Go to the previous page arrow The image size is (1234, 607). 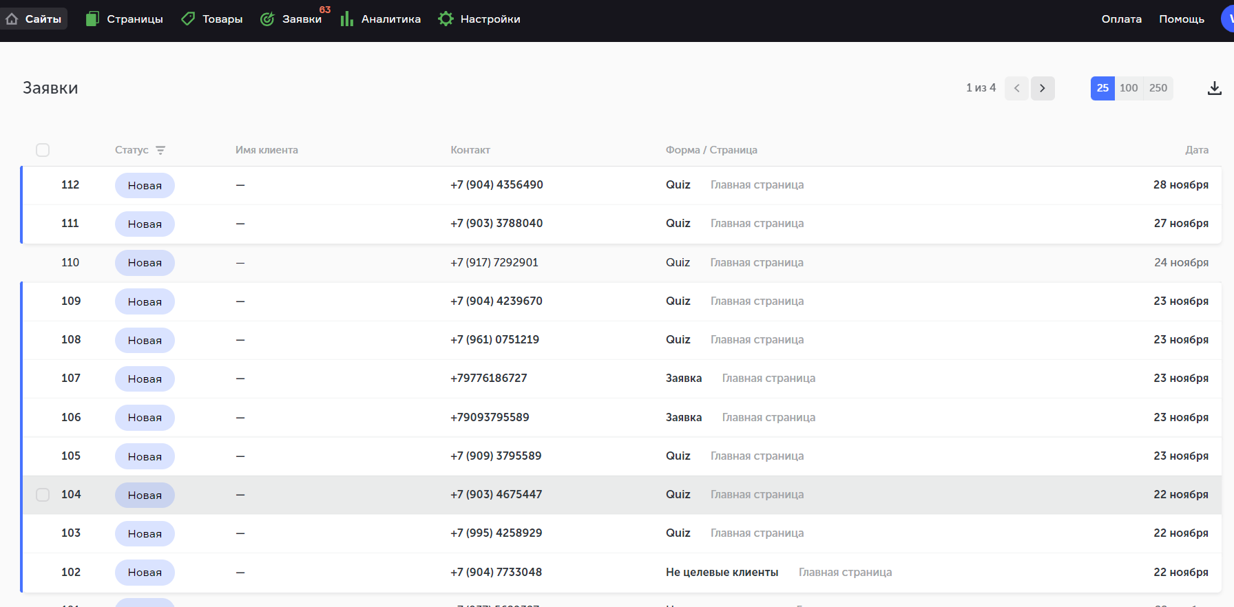[x=1016, y=88]
